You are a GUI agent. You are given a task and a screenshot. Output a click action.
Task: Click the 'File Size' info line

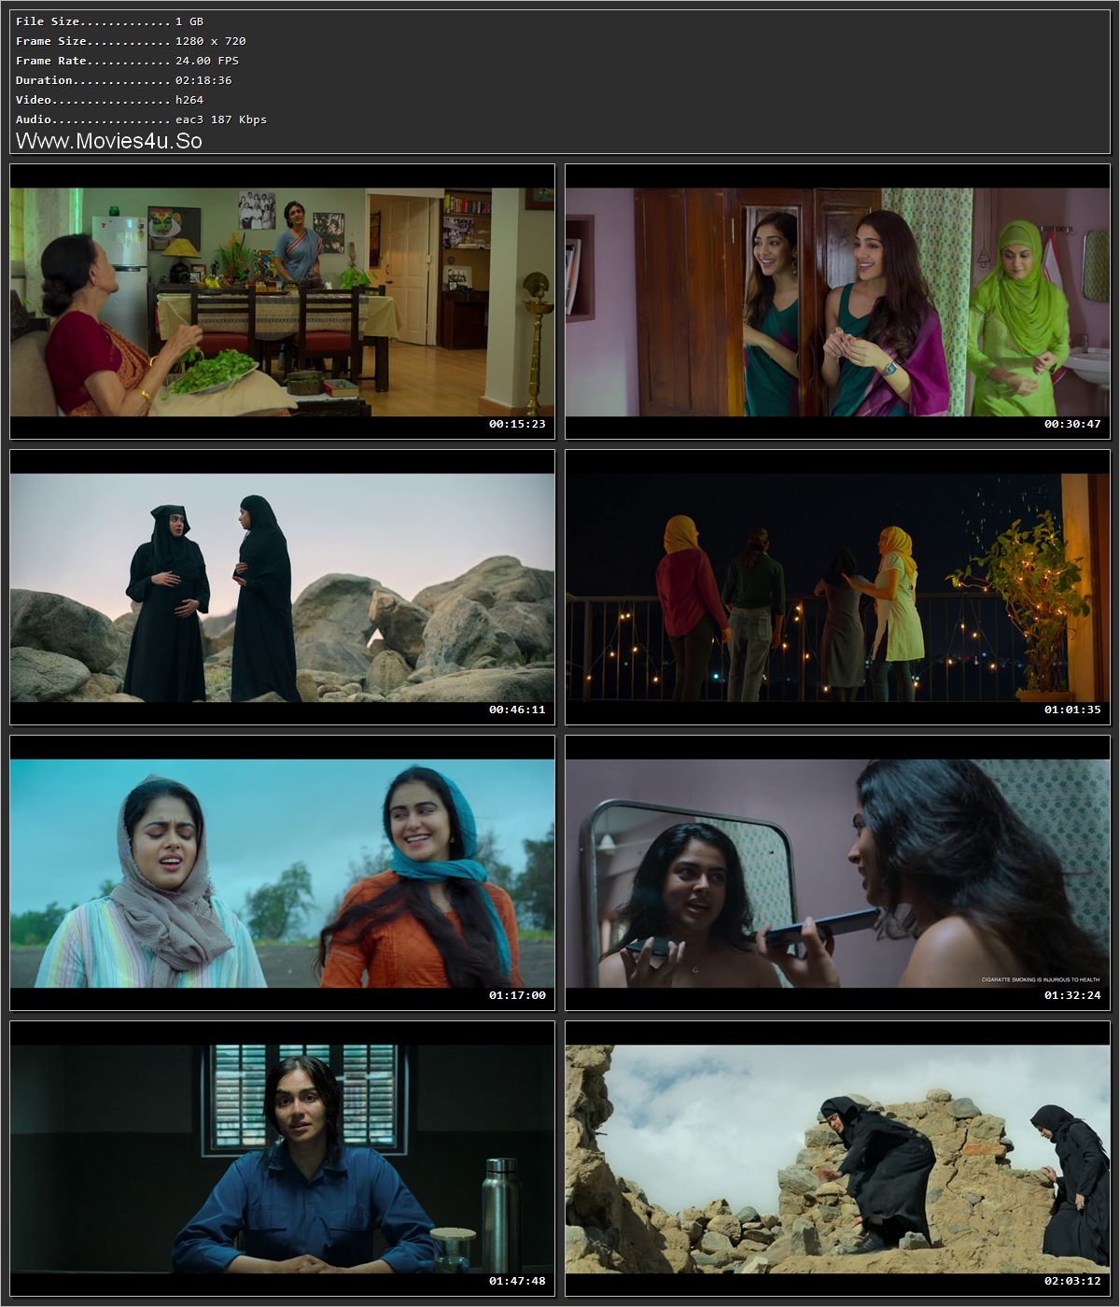pos(110,21)
